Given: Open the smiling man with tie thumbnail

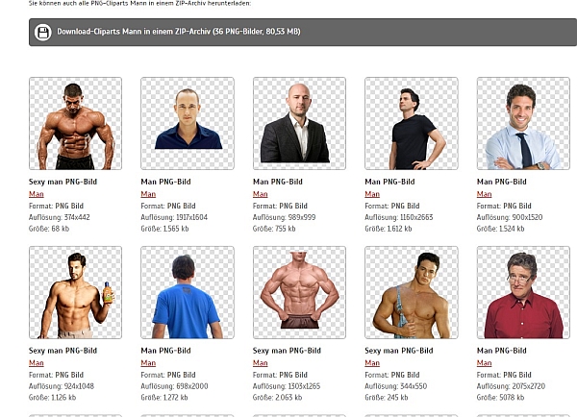Looking at the screenshot, I should point(523,124).
